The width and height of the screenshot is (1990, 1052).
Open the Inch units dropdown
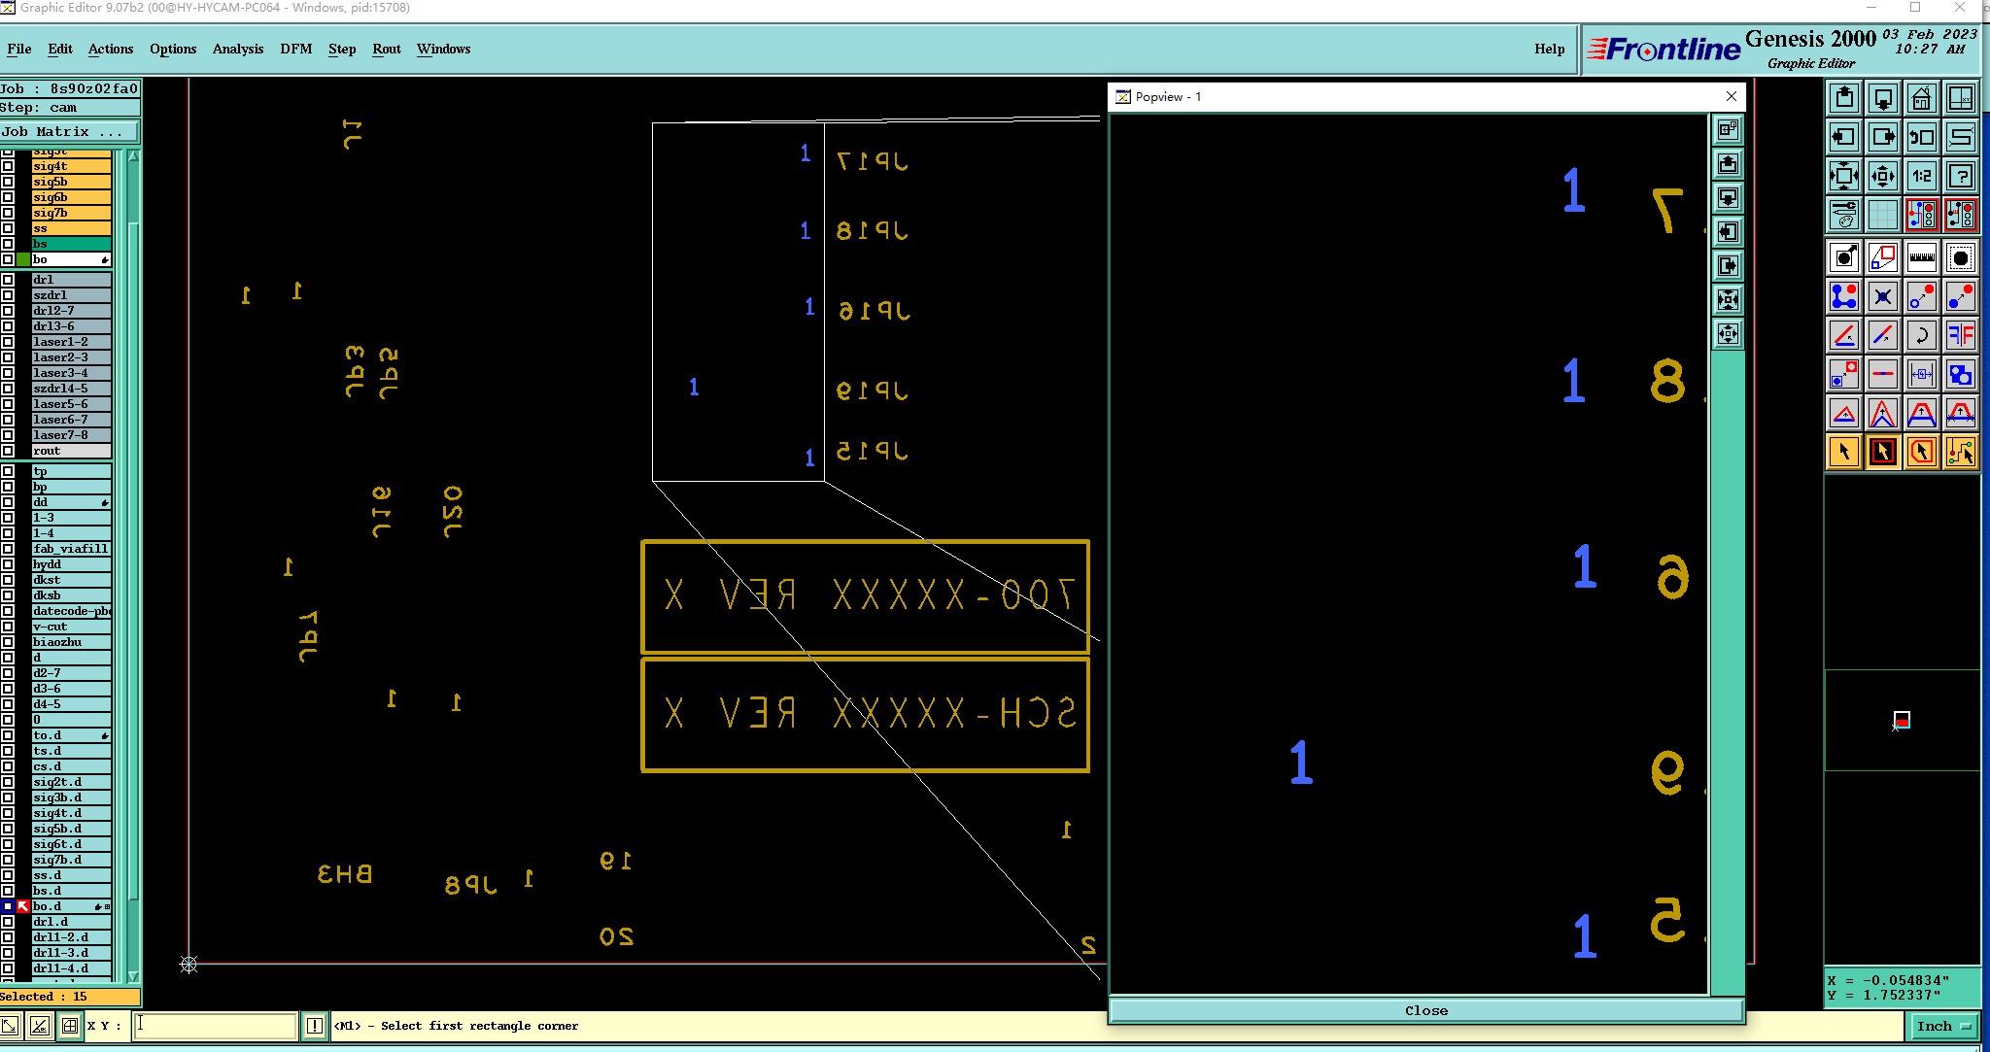(1944, 1026)
